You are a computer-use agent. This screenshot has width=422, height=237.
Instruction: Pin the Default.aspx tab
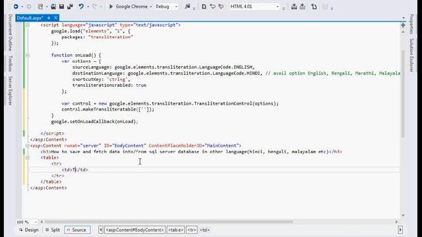pos(49,18)
